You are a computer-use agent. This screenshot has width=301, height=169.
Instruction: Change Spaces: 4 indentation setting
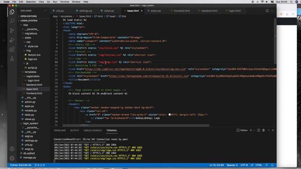coord(232,165)
